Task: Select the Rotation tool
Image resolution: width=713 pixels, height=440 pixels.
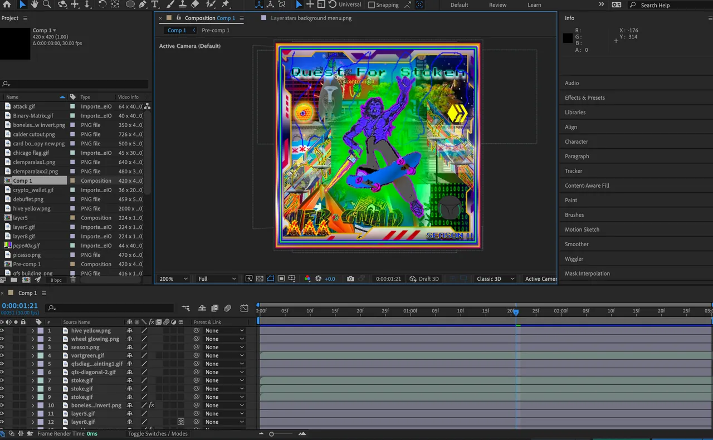Action: [x=102, y=4]
